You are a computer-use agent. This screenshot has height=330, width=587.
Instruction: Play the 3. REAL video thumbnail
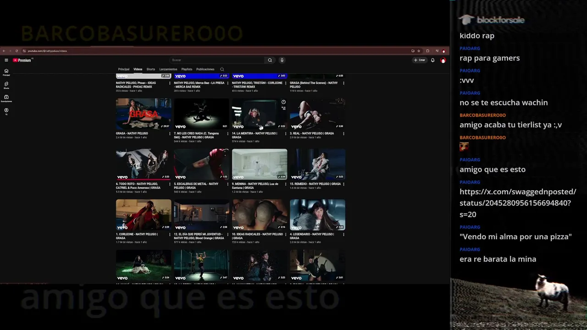[x=317, y=114]
